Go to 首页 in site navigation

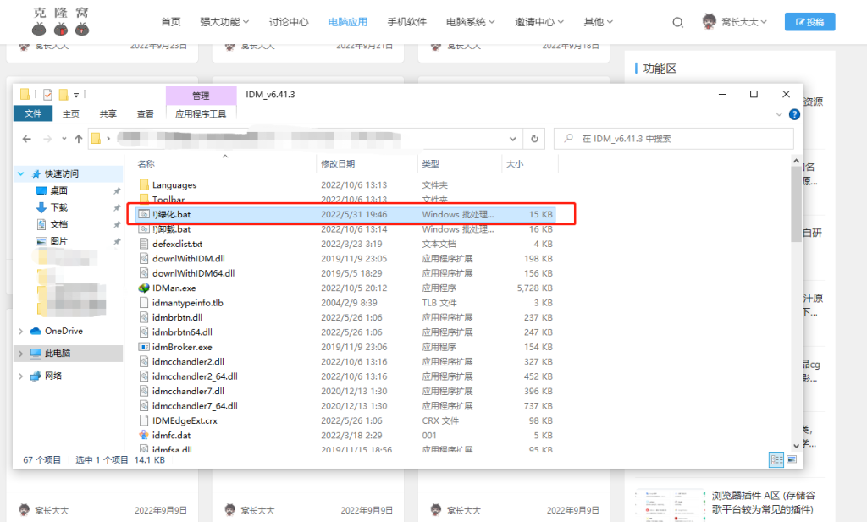[171, 22]
